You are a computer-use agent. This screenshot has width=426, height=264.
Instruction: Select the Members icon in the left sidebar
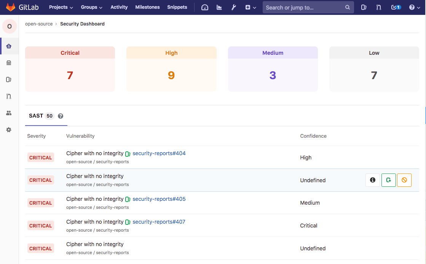click(8, 113)
